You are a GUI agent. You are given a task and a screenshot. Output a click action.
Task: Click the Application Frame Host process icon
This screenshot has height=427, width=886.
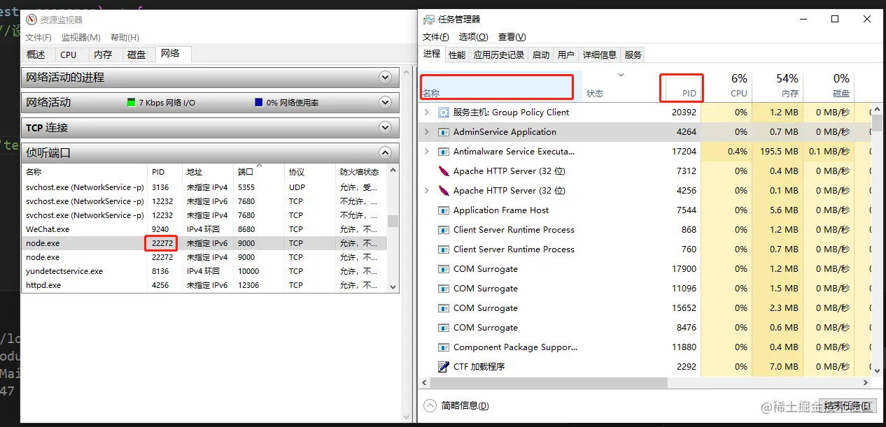point(443,210)
